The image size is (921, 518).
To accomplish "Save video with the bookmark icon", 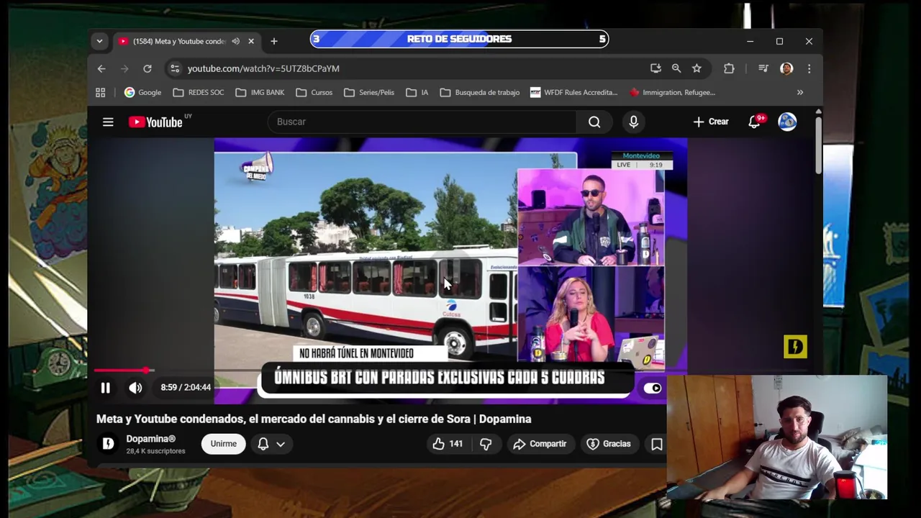I will click(x=656, y=444).
